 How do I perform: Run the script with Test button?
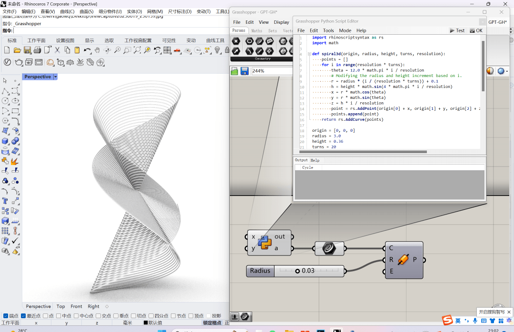pyautogui.click(x=457, y=30)
